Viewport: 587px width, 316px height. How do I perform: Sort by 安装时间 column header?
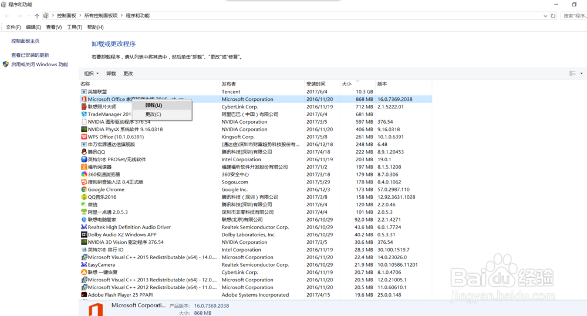pyautogui.click(x=322, y=84)
